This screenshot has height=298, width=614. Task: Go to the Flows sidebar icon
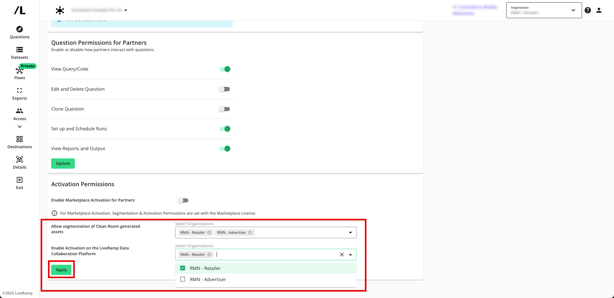pyautogui.click(x=19, y=71)
